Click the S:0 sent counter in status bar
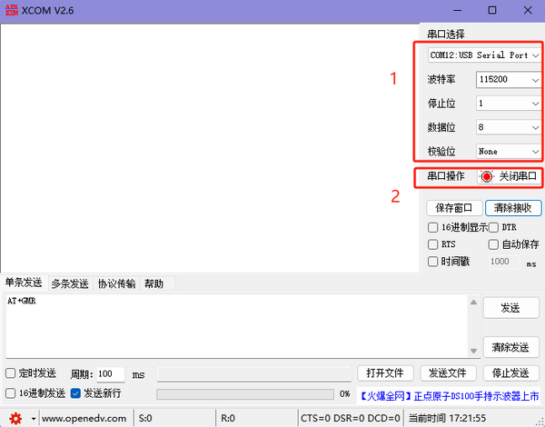545x427 pixels. point(145,418)
